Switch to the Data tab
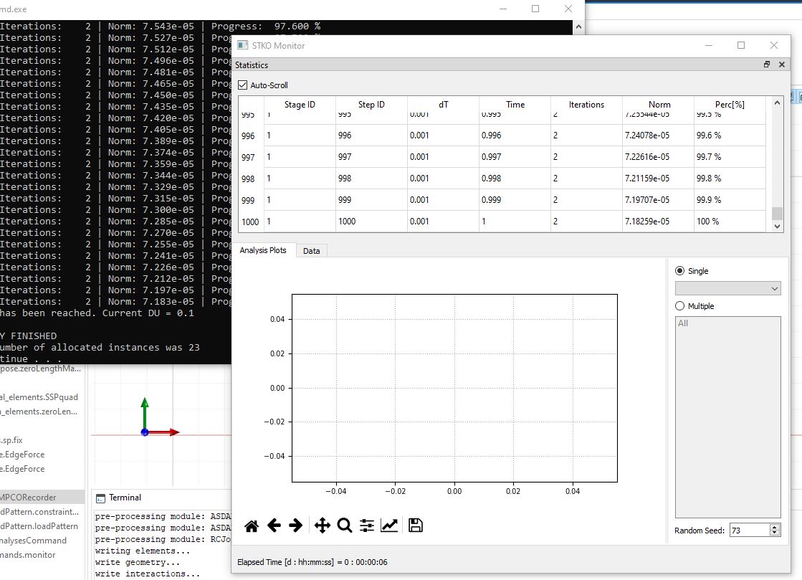 point(312,251)
